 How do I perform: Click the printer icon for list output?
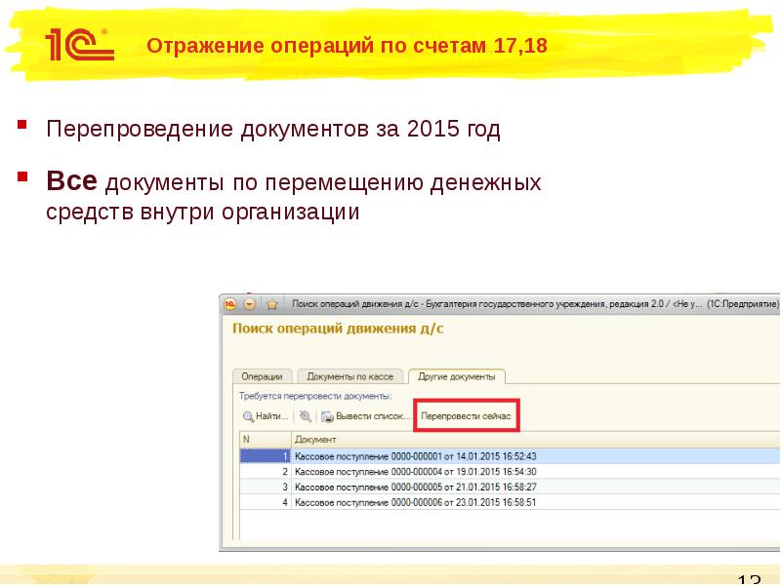pos(327,416)
